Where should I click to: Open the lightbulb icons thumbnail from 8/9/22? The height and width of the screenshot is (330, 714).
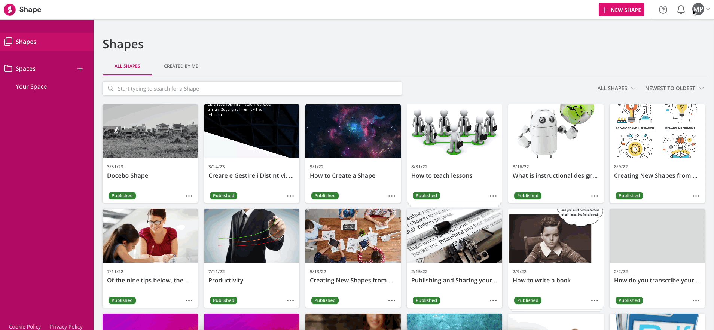[x=657, y=131]
